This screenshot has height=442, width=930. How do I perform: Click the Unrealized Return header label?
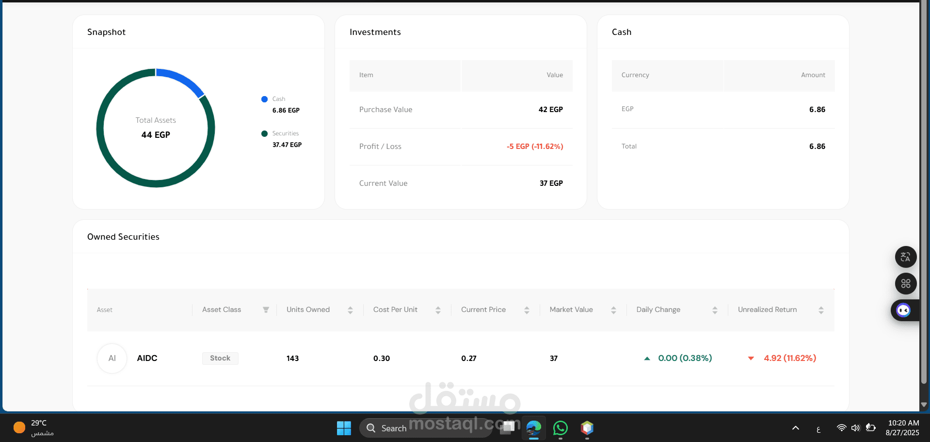[x=768, y=310]
